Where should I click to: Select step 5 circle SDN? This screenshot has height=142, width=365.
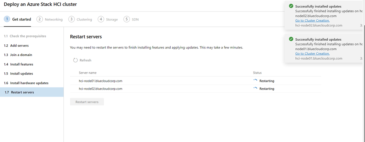click(x=127, y=19)
